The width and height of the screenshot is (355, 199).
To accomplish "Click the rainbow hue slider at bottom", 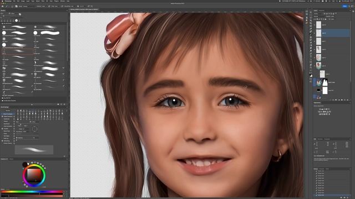I will 32,192.
